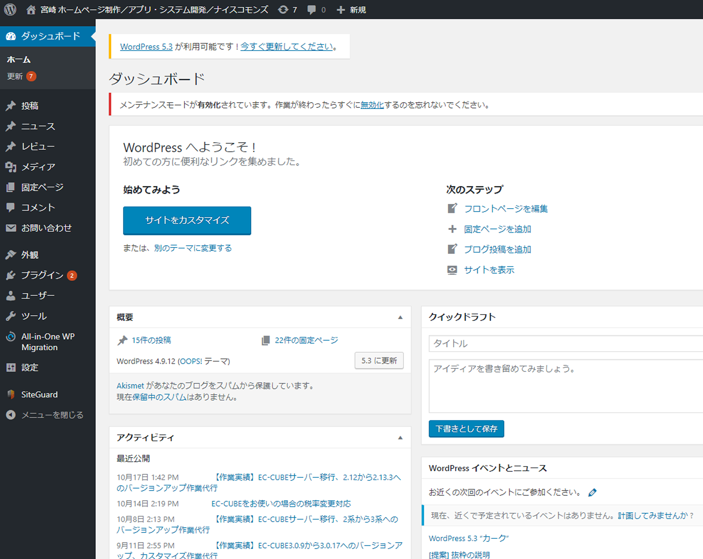
Task: Click the plug icon beside プラグイン
Action: pyautogui.click(x=11, y=275)
